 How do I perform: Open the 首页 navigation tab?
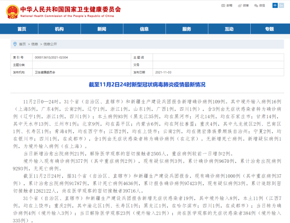[x=21, y=29]
